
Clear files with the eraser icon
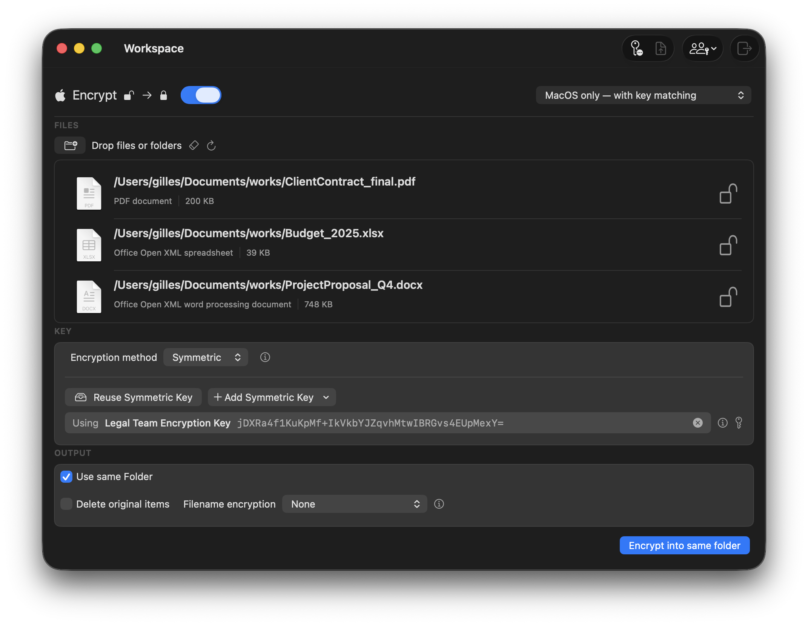pyautogui.click(x=194, y=146)
